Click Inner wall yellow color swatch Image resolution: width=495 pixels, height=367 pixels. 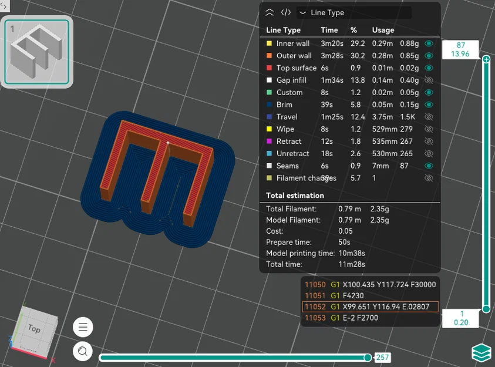point(269,43)
